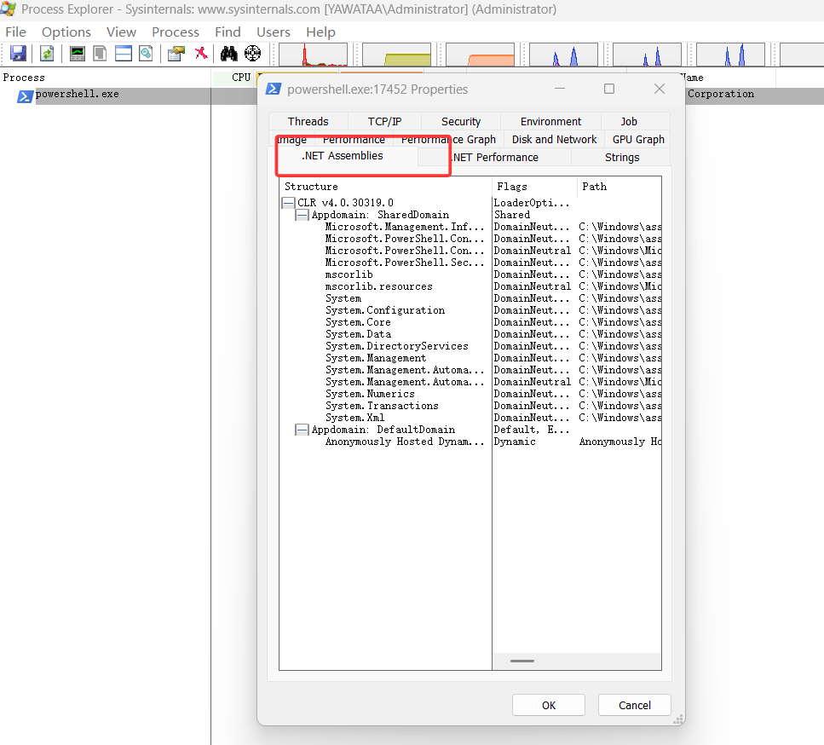Click the OK button
The image size is (824, 745).
point(549,705)
